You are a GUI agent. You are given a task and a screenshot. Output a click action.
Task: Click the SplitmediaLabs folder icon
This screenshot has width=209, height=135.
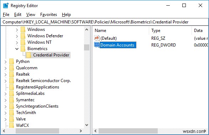(x=12, y=93)
